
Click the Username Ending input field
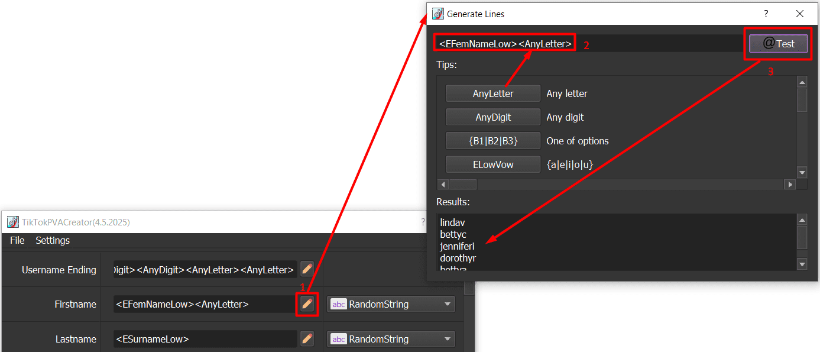click(205, 269)
